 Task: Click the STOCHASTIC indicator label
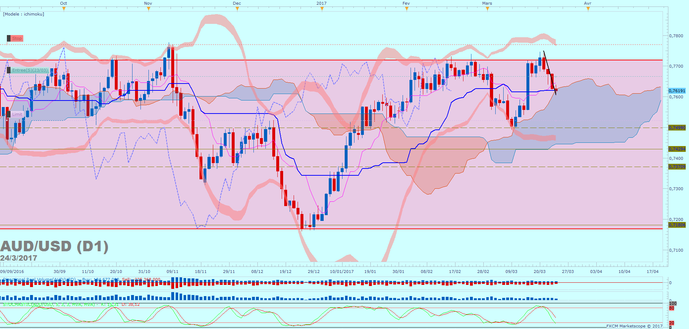[49, 304]
